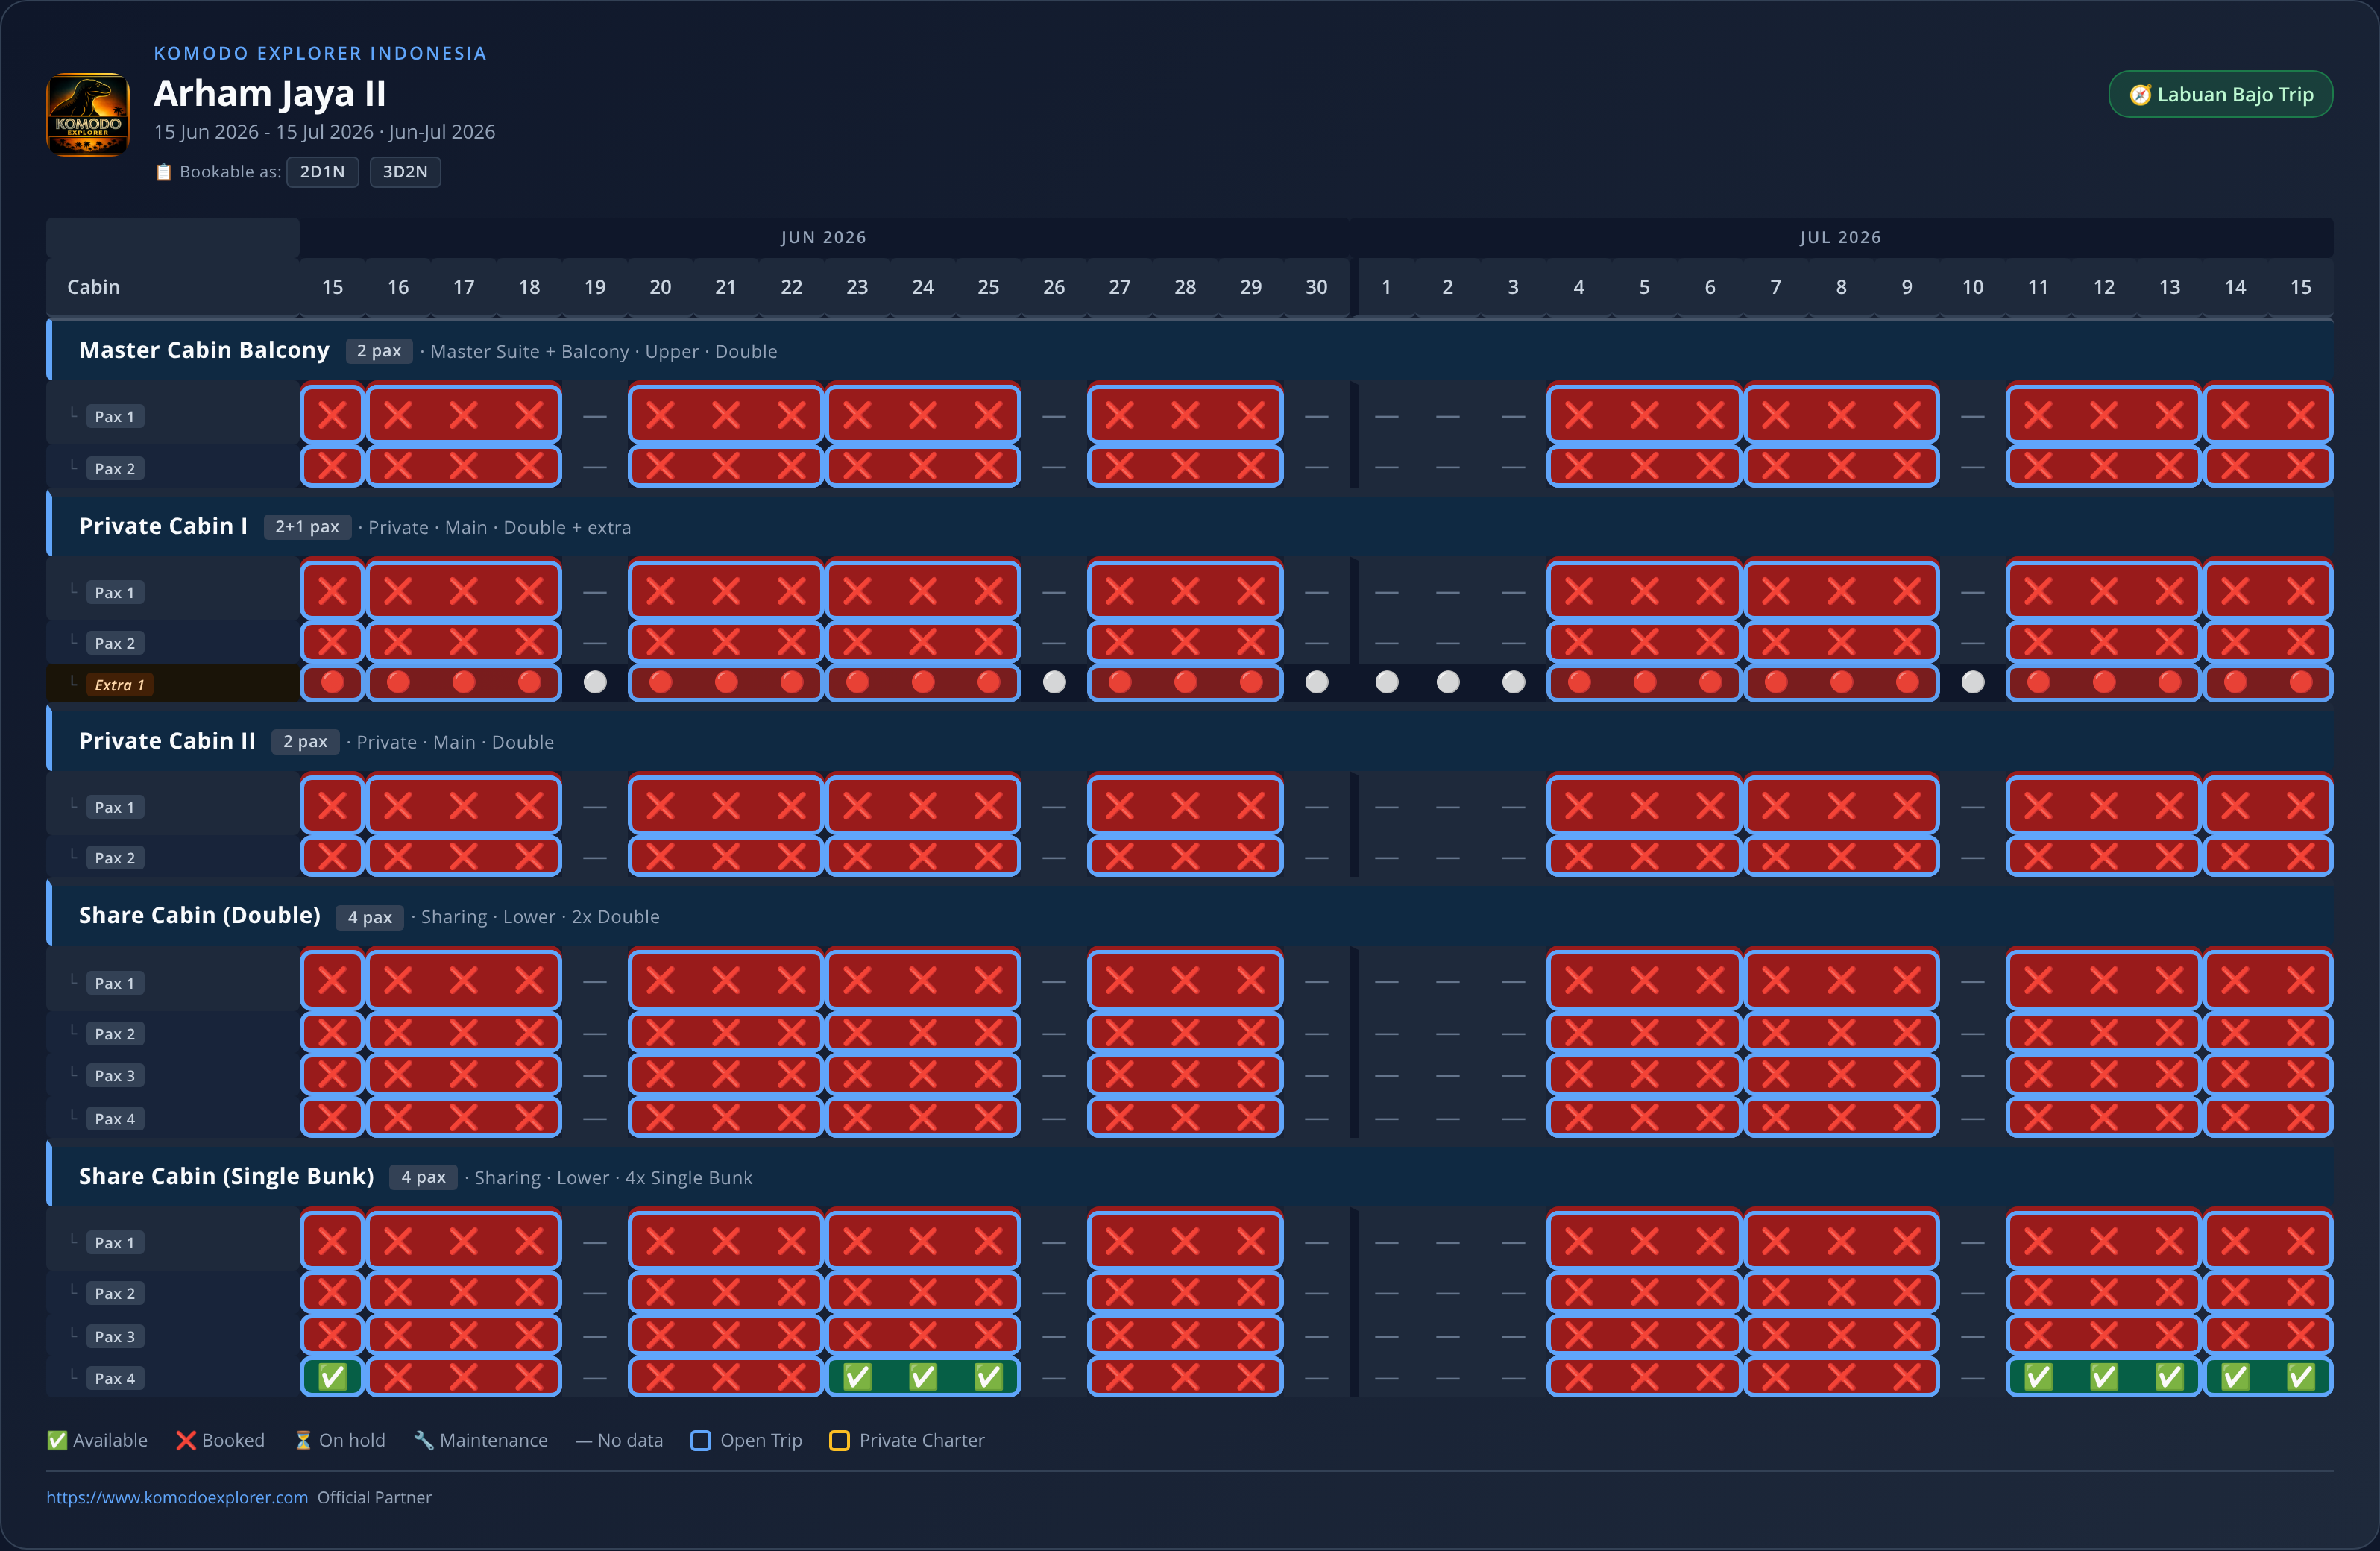
Task: Click the June 30 date column header
Action: tap(1317, 287)
